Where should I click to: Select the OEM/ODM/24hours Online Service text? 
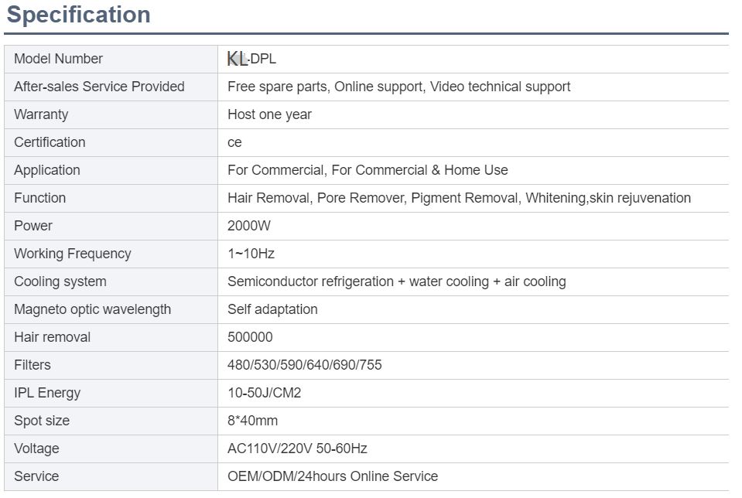click(x=333, y=476)
